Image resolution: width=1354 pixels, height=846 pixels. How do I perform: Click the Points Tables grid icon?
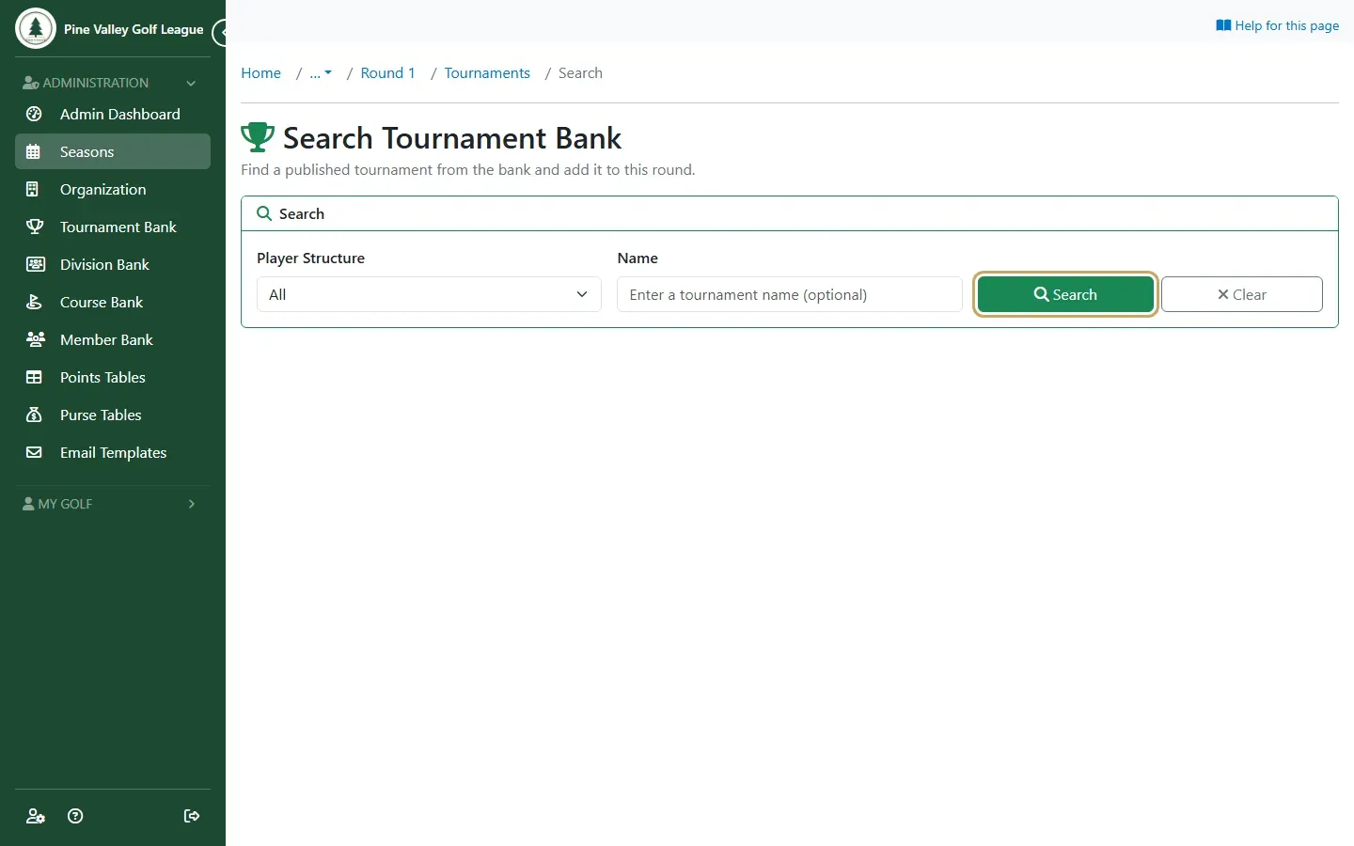[34, 377]
